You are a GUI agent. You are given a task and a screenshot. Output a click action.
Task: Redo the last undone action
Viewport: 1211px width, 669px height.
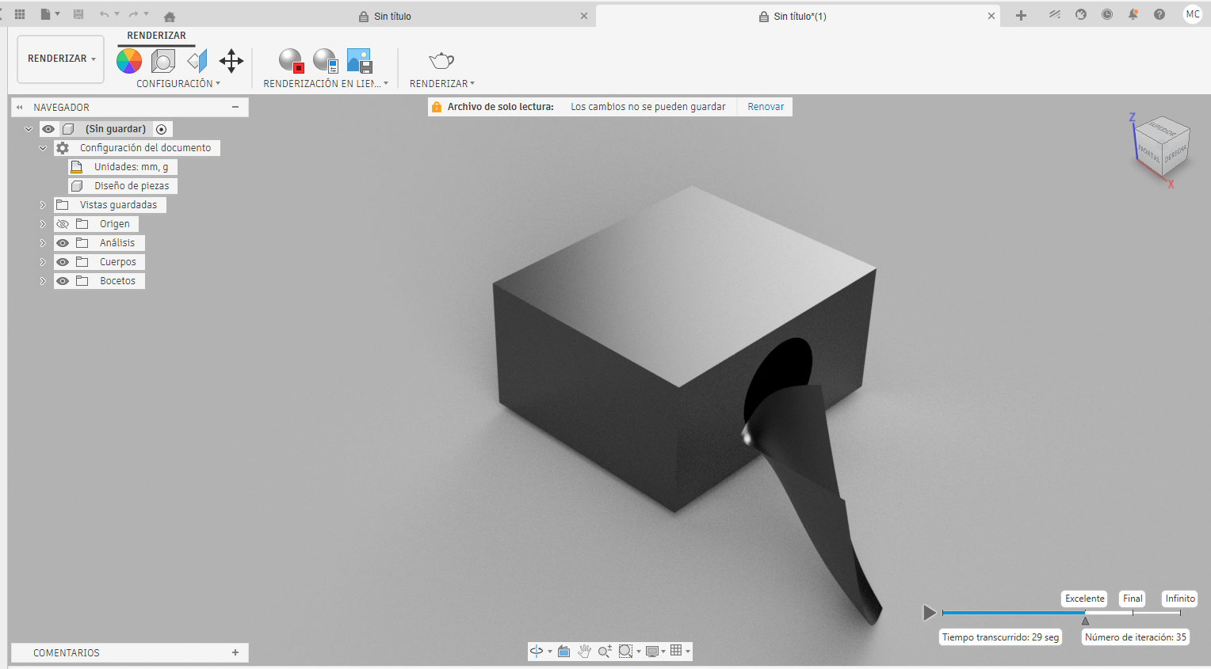coord(134,14)
